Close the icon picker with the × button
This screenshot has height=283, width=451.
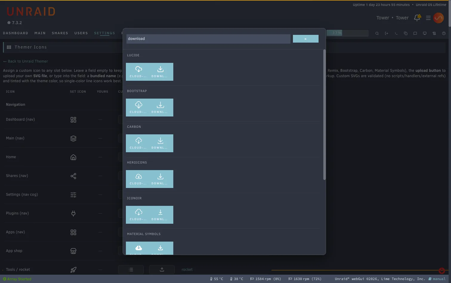tap(306, 39)
